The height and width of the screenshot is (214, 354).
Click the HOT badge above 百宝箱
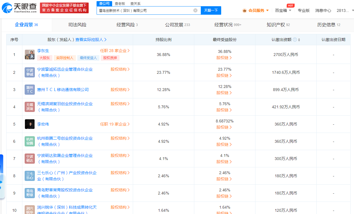[290, 6]
